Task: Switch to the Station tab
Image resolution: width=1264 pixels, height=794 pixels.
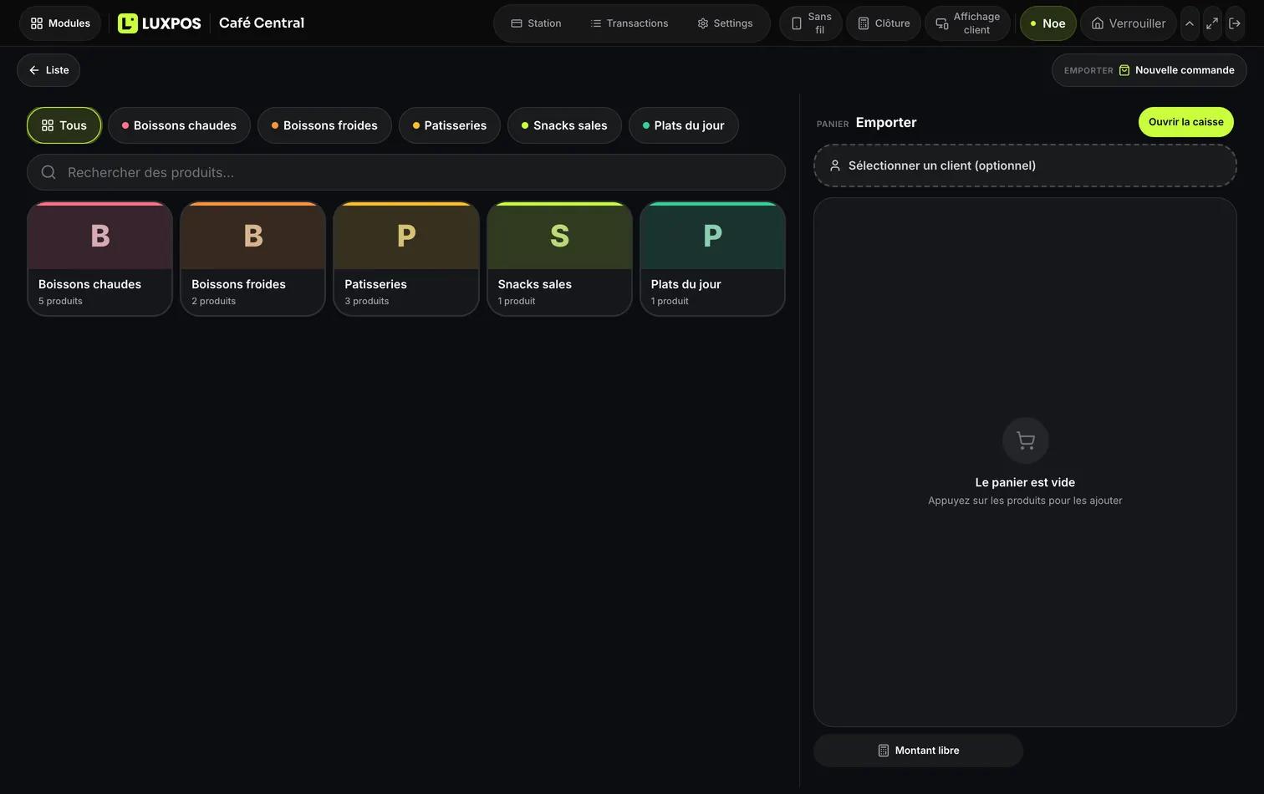Action: pyautogui.click(x=536, y=23)
